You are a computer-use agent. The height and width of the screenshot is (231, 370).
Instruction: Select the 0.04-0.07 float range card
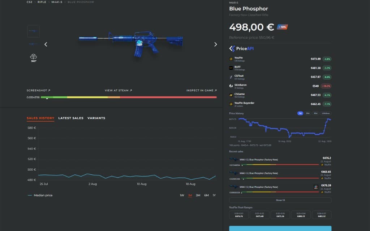tap(322, 215)
